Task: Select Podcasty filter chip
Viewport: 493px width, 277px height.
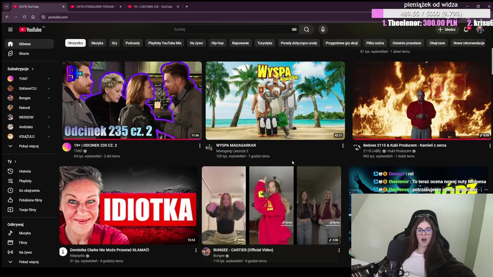Action: (x=132, y=43)
